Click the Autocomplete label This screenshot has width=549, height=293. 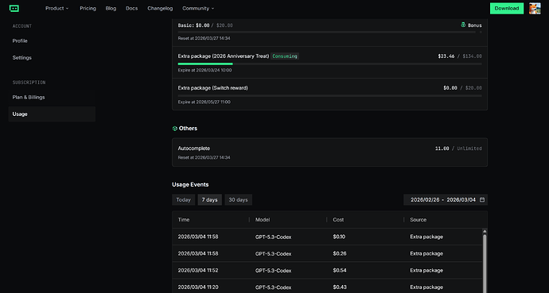(194, 148)
